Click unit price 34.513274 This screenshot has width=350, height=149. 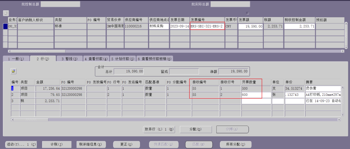coord(294,88)
